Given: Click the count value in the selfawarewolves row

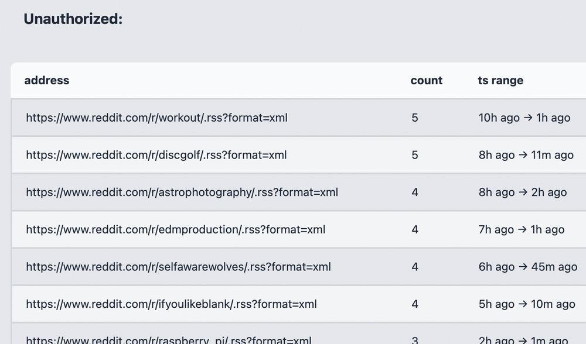Looking at the screenshot, I should click(415, 267).
